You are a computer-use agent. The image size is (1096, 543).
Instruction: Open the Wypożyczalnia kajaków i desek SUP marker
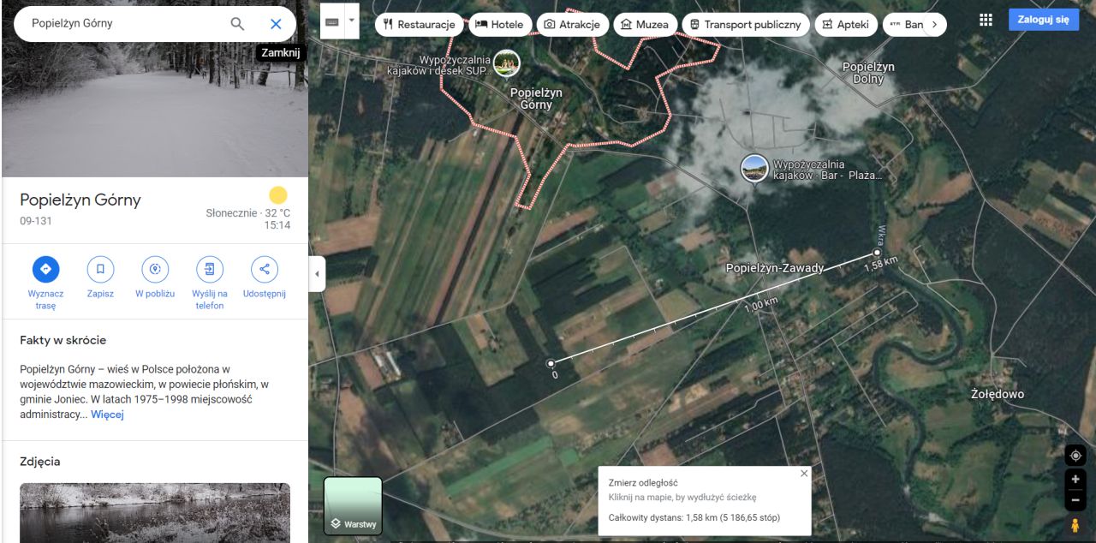pyautogui.click(x=506, y=63)
